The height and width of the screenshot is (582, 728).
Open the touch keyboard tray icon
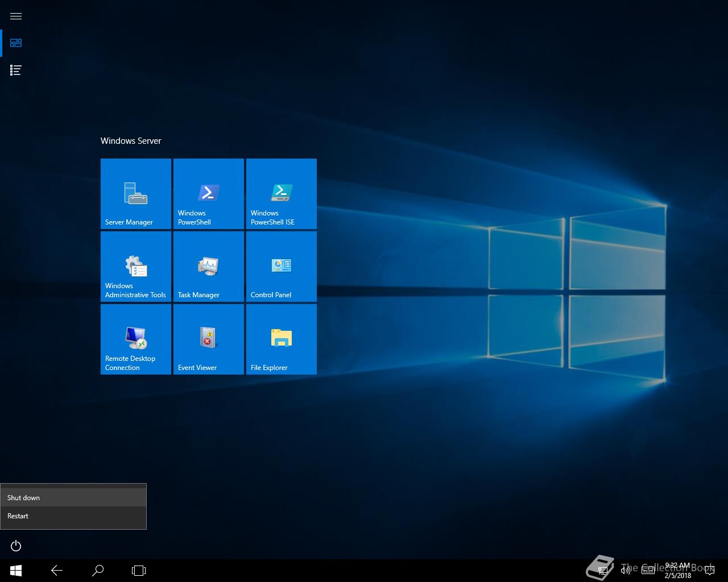click(x=648, y=571)
